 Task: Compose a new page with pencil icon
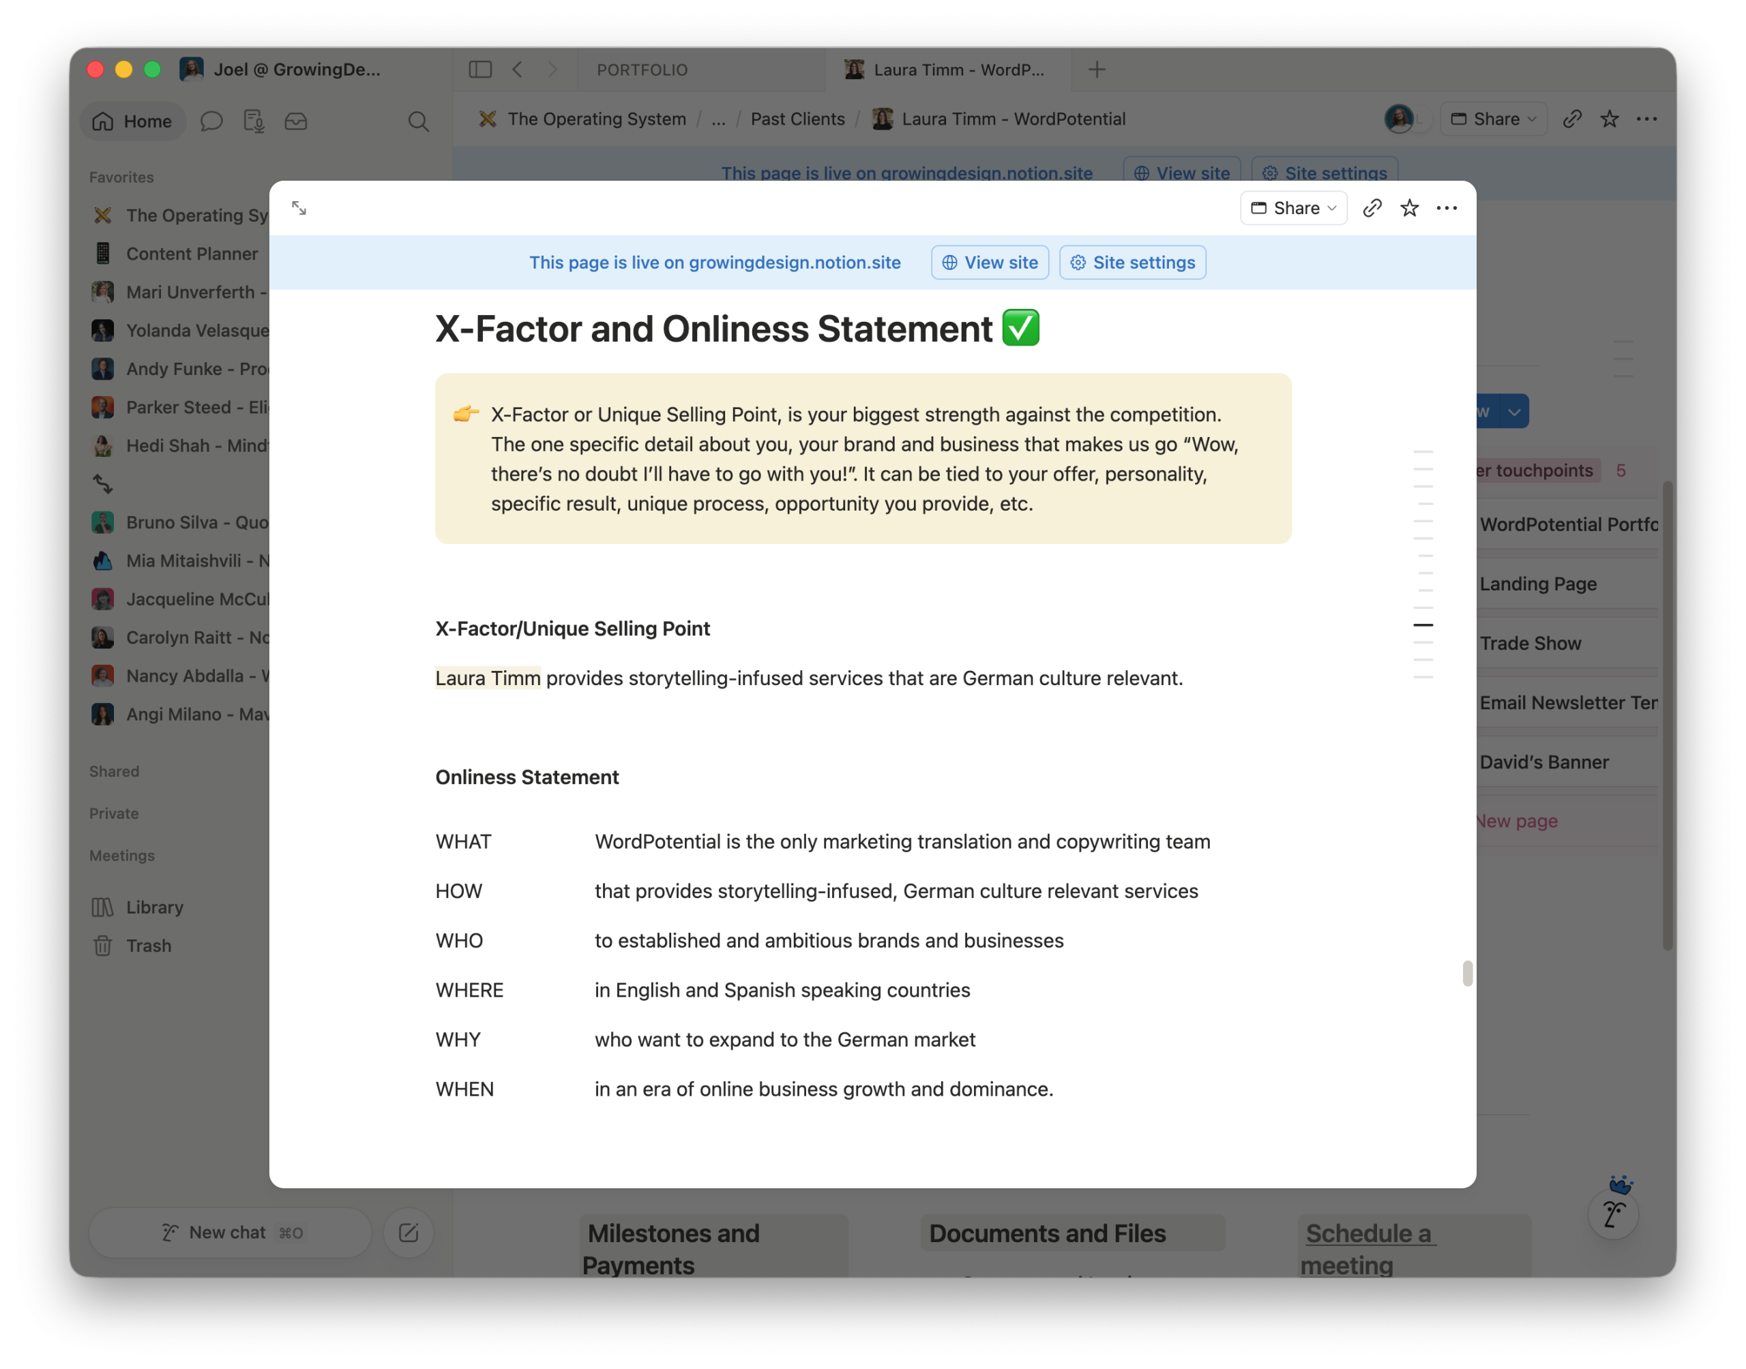point(408,1233)
